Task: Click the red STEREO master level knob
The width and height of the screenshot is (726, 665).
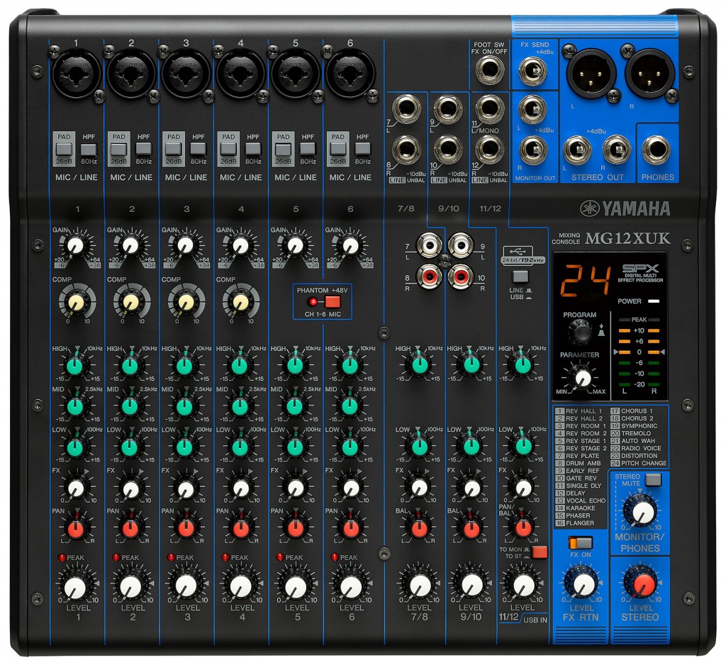Action: click(644, 584)
